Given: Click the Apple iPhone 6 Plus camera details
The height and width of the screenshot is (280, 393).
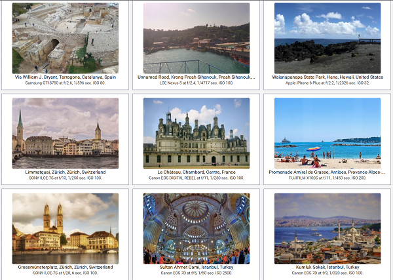Looking at the screenshot, I should click(327, 83).
